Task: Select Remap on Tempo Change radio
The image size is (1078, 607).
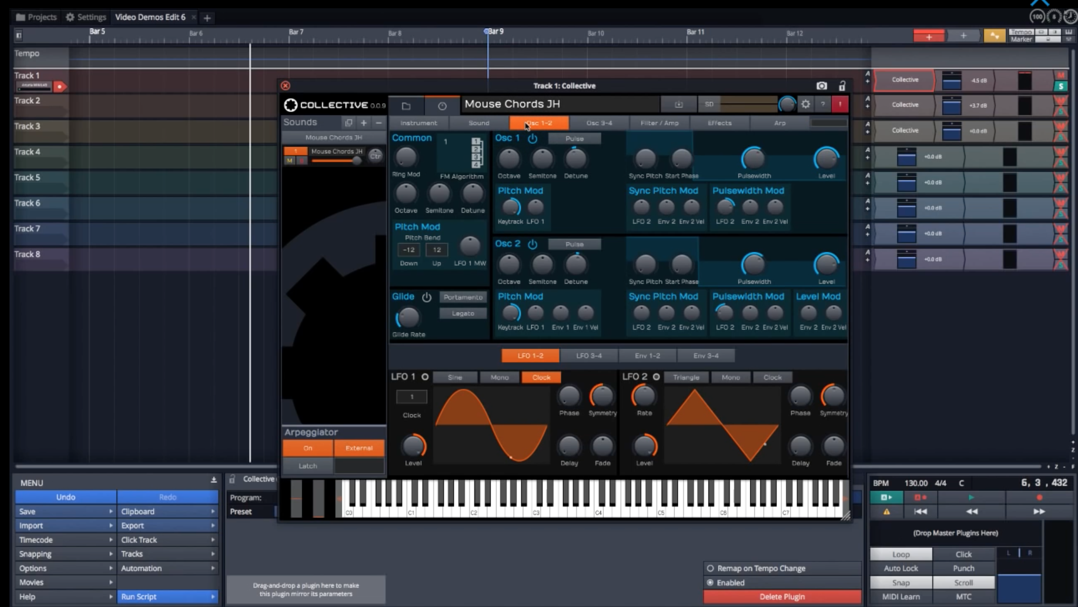Action: click(x=710, y=569)
